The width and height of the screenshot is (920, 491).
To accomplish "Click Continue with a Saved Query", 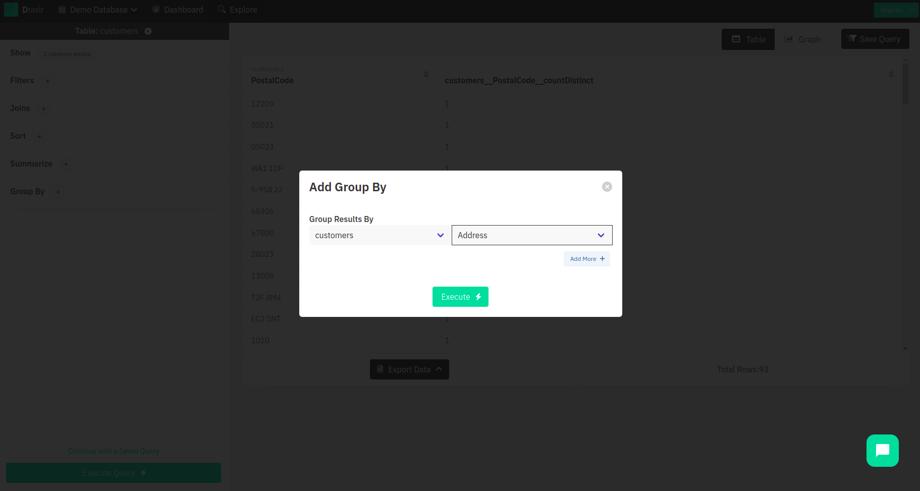I will coord(114,451).
